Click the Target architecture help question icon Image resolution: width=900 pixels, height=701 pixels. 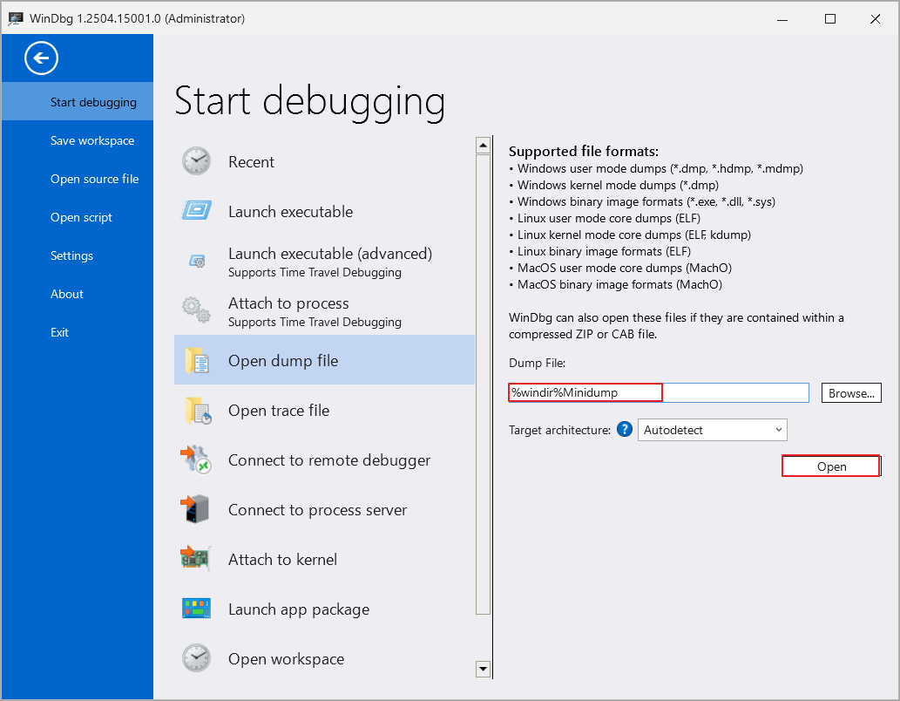(625, 429)
